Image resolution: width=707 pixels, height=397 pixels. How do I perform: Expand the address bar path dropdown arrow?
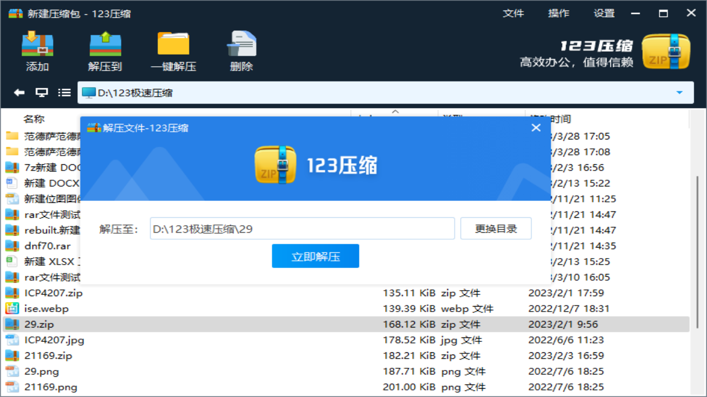click(679, 93)
